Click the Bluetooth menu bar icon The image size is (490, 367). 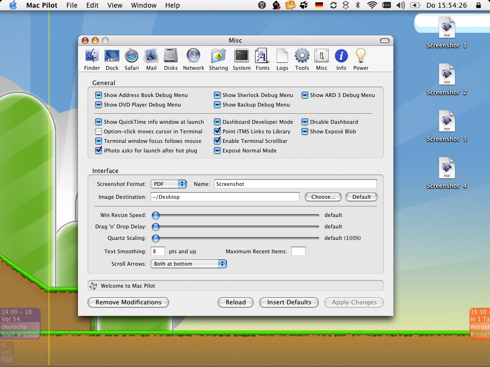click(x=358, y=5)
